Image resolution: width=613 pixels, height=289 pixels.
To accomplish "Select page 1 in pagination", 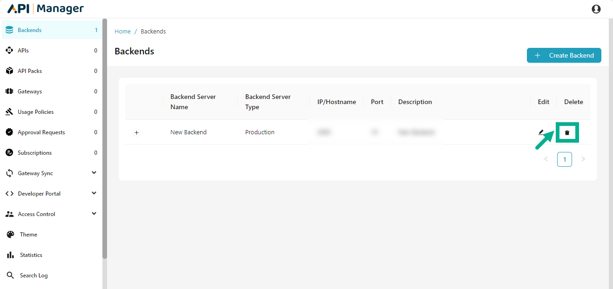I will [x=565, y=159].
